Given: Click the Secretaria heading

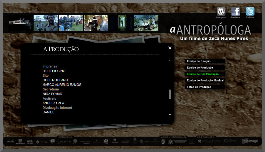Looking at the screenshot, I should [51, 89].
